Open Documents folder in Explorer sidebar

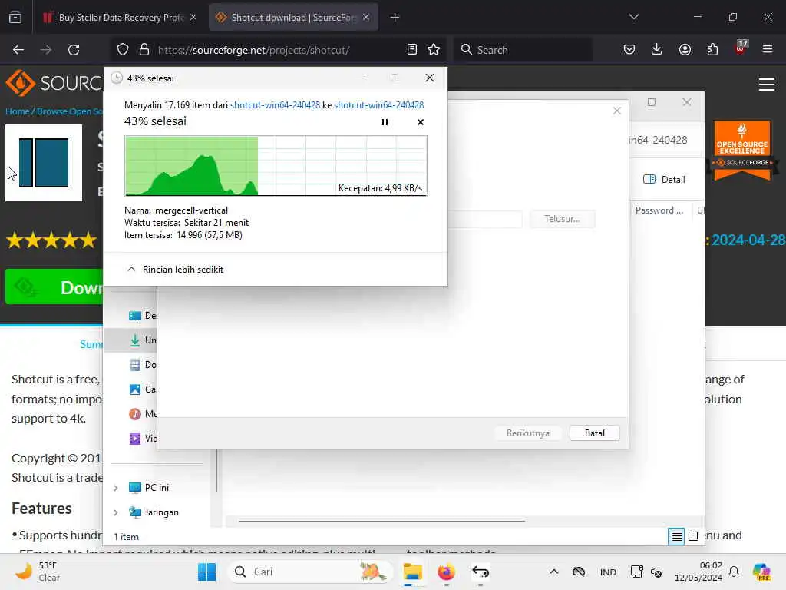142,365
